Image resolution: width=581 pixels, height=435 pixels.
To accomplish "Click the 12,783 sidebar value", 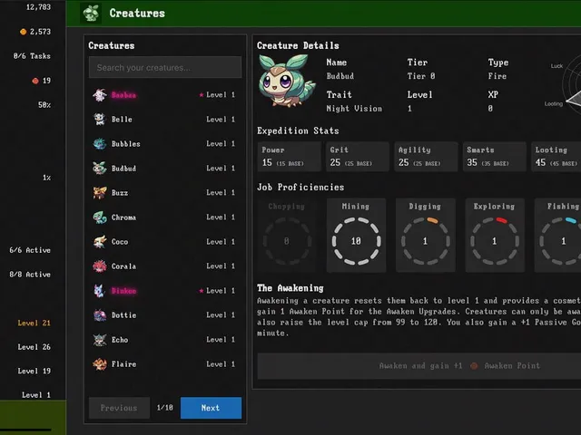I will click(38, 7).
